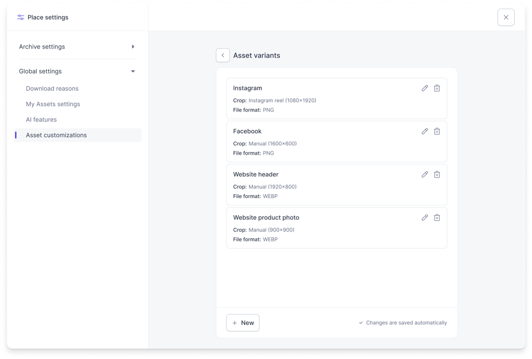This screenshot has height=359, width=532.
Task: Edit the Instagram variant with pencil icon
Action: [x=424, y=88]
